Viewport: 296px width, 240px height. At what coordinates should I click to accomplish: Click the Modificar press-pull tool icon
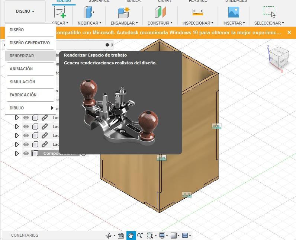[89, 12]
